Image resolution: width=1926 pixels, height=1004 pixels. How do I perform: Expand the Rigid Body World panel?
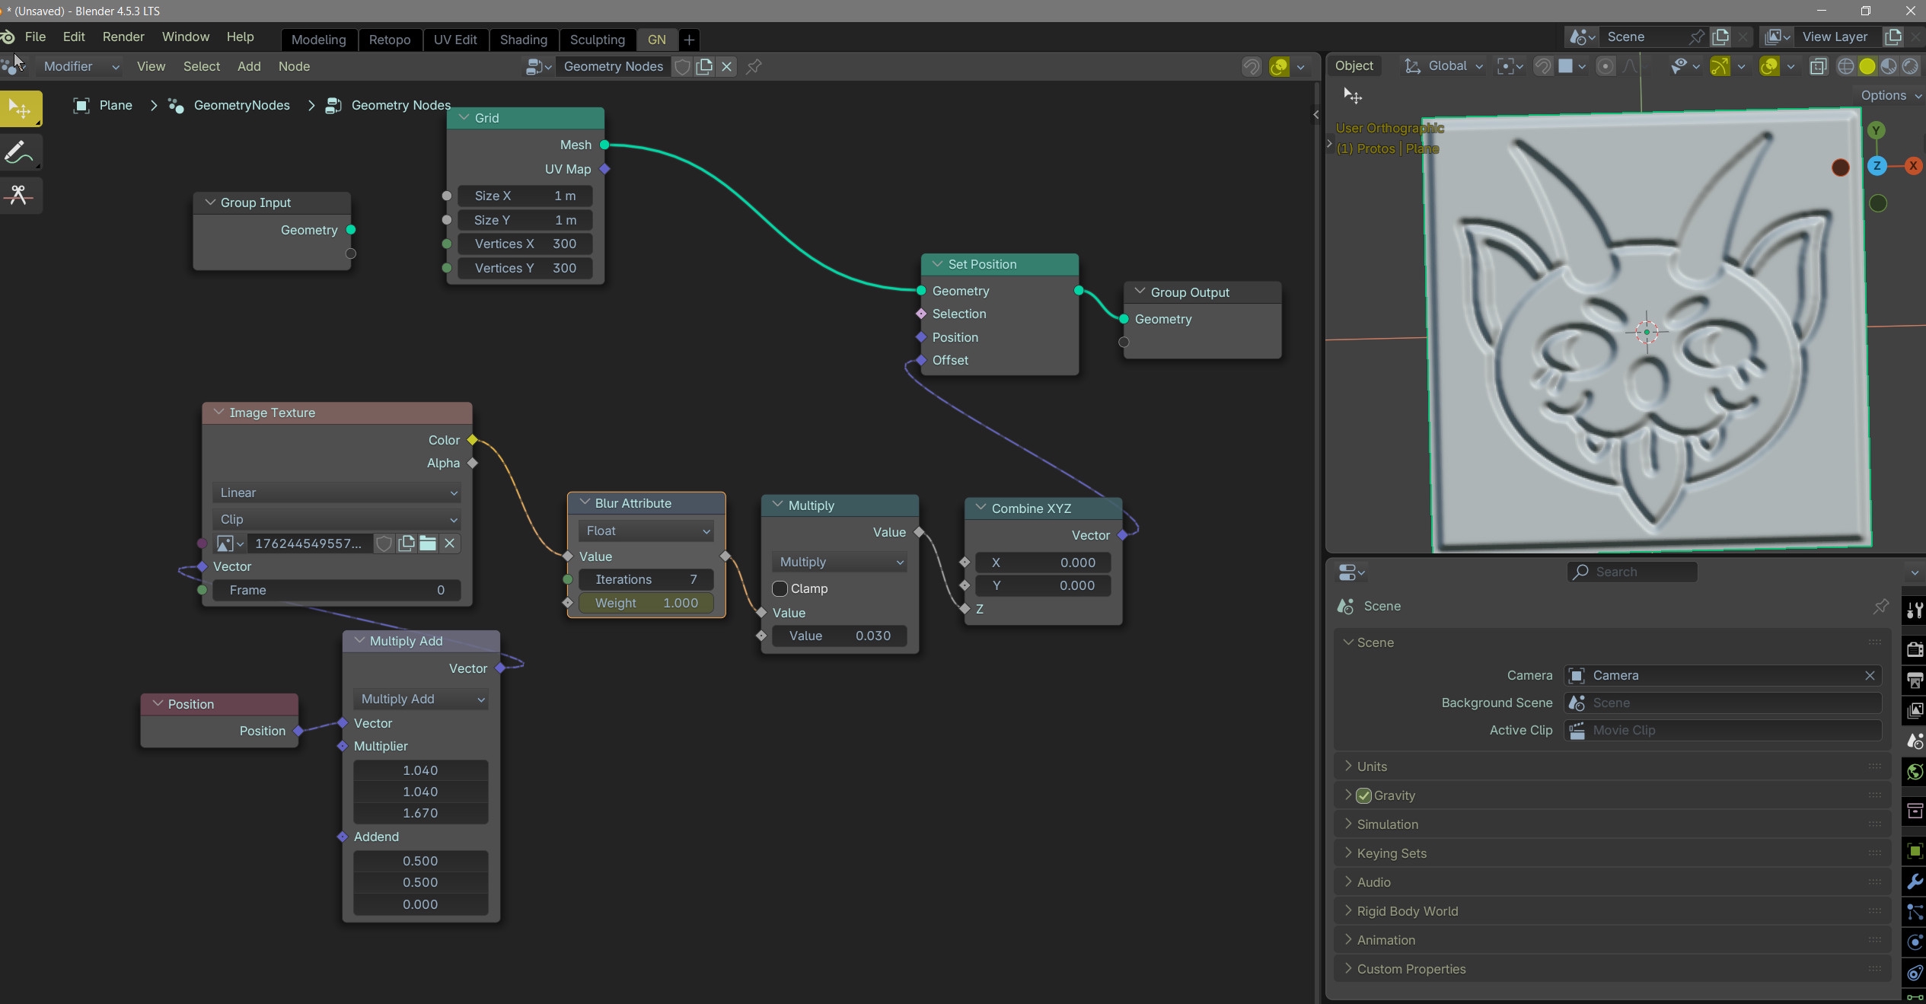pyautogui.click(x=1408, y=911)
